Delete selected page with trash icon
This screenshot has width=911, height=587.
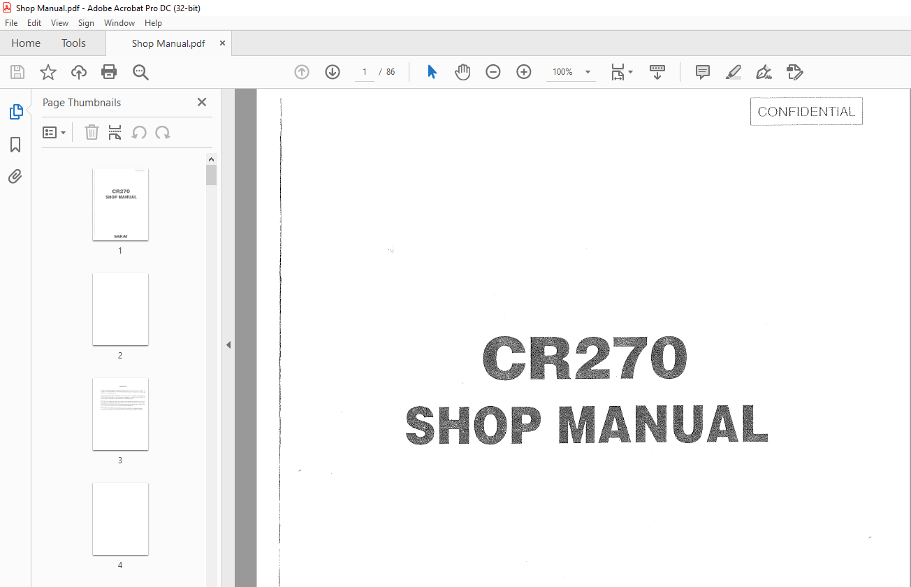pyautogui.click(x=92, y=133)
